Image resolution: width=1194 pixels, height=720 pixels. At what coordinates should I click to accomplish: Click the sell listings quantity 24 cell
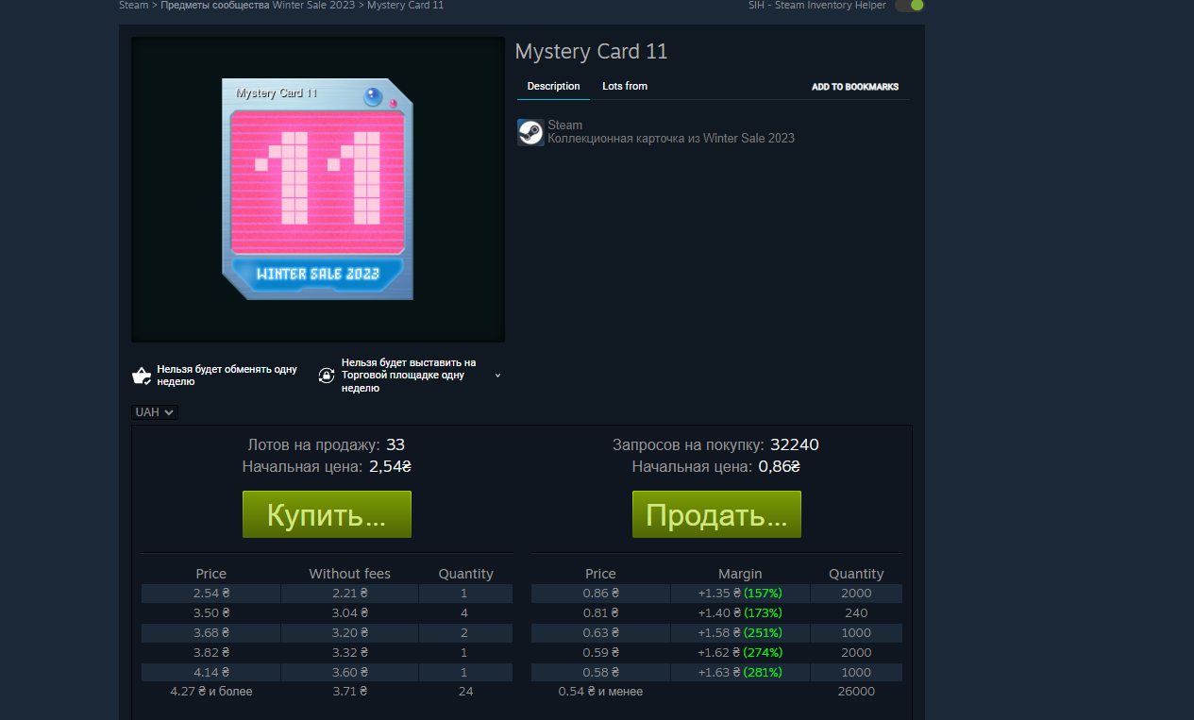(x=465, y=692)
